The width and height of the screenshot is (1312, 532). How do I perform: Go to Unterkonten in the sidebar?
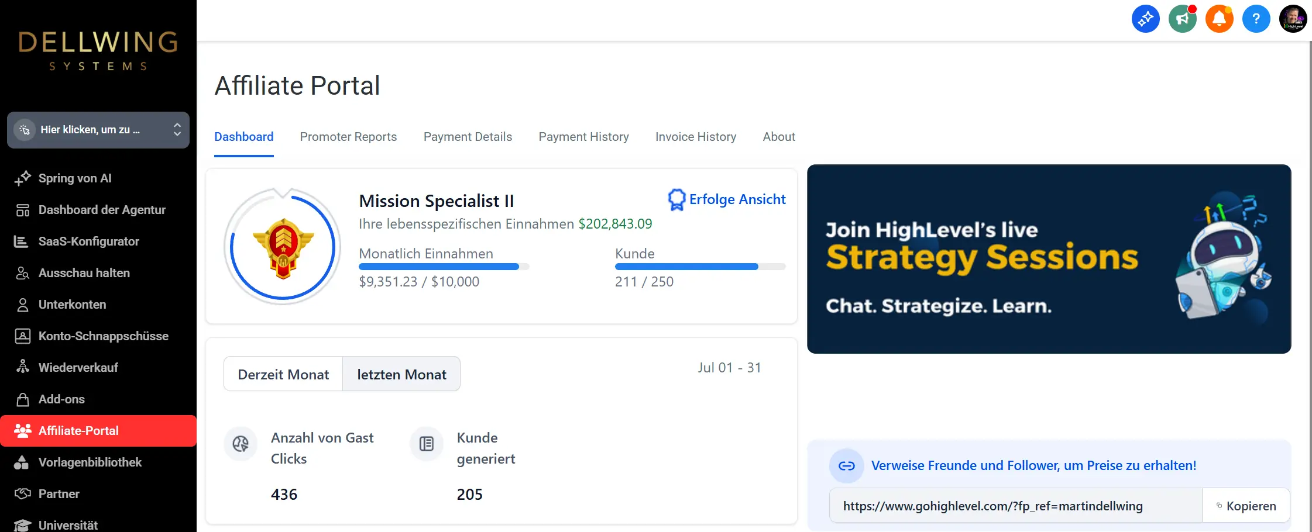click(x=98, y=305)
